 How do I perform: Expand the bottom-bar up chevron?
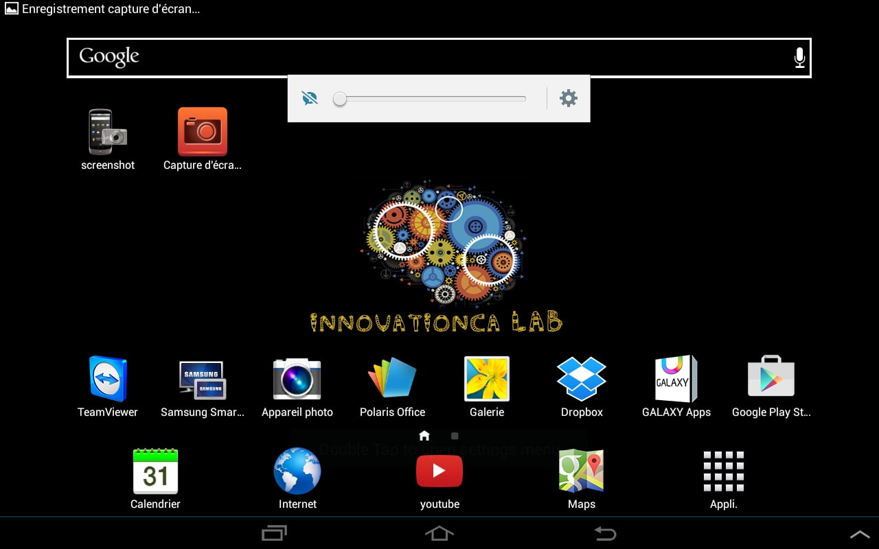(x=860, y=534)
